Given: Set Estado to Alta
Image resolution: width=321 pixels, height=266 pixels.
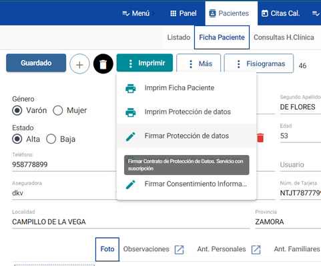Looking at the screenshot, I should pyautogui.click(x=17, y=139).
